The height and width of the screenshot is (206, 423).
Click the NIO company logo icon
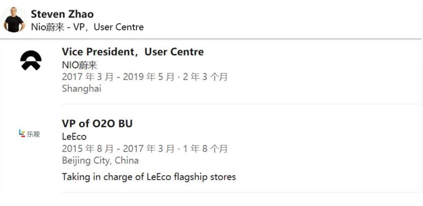[31, 60]
